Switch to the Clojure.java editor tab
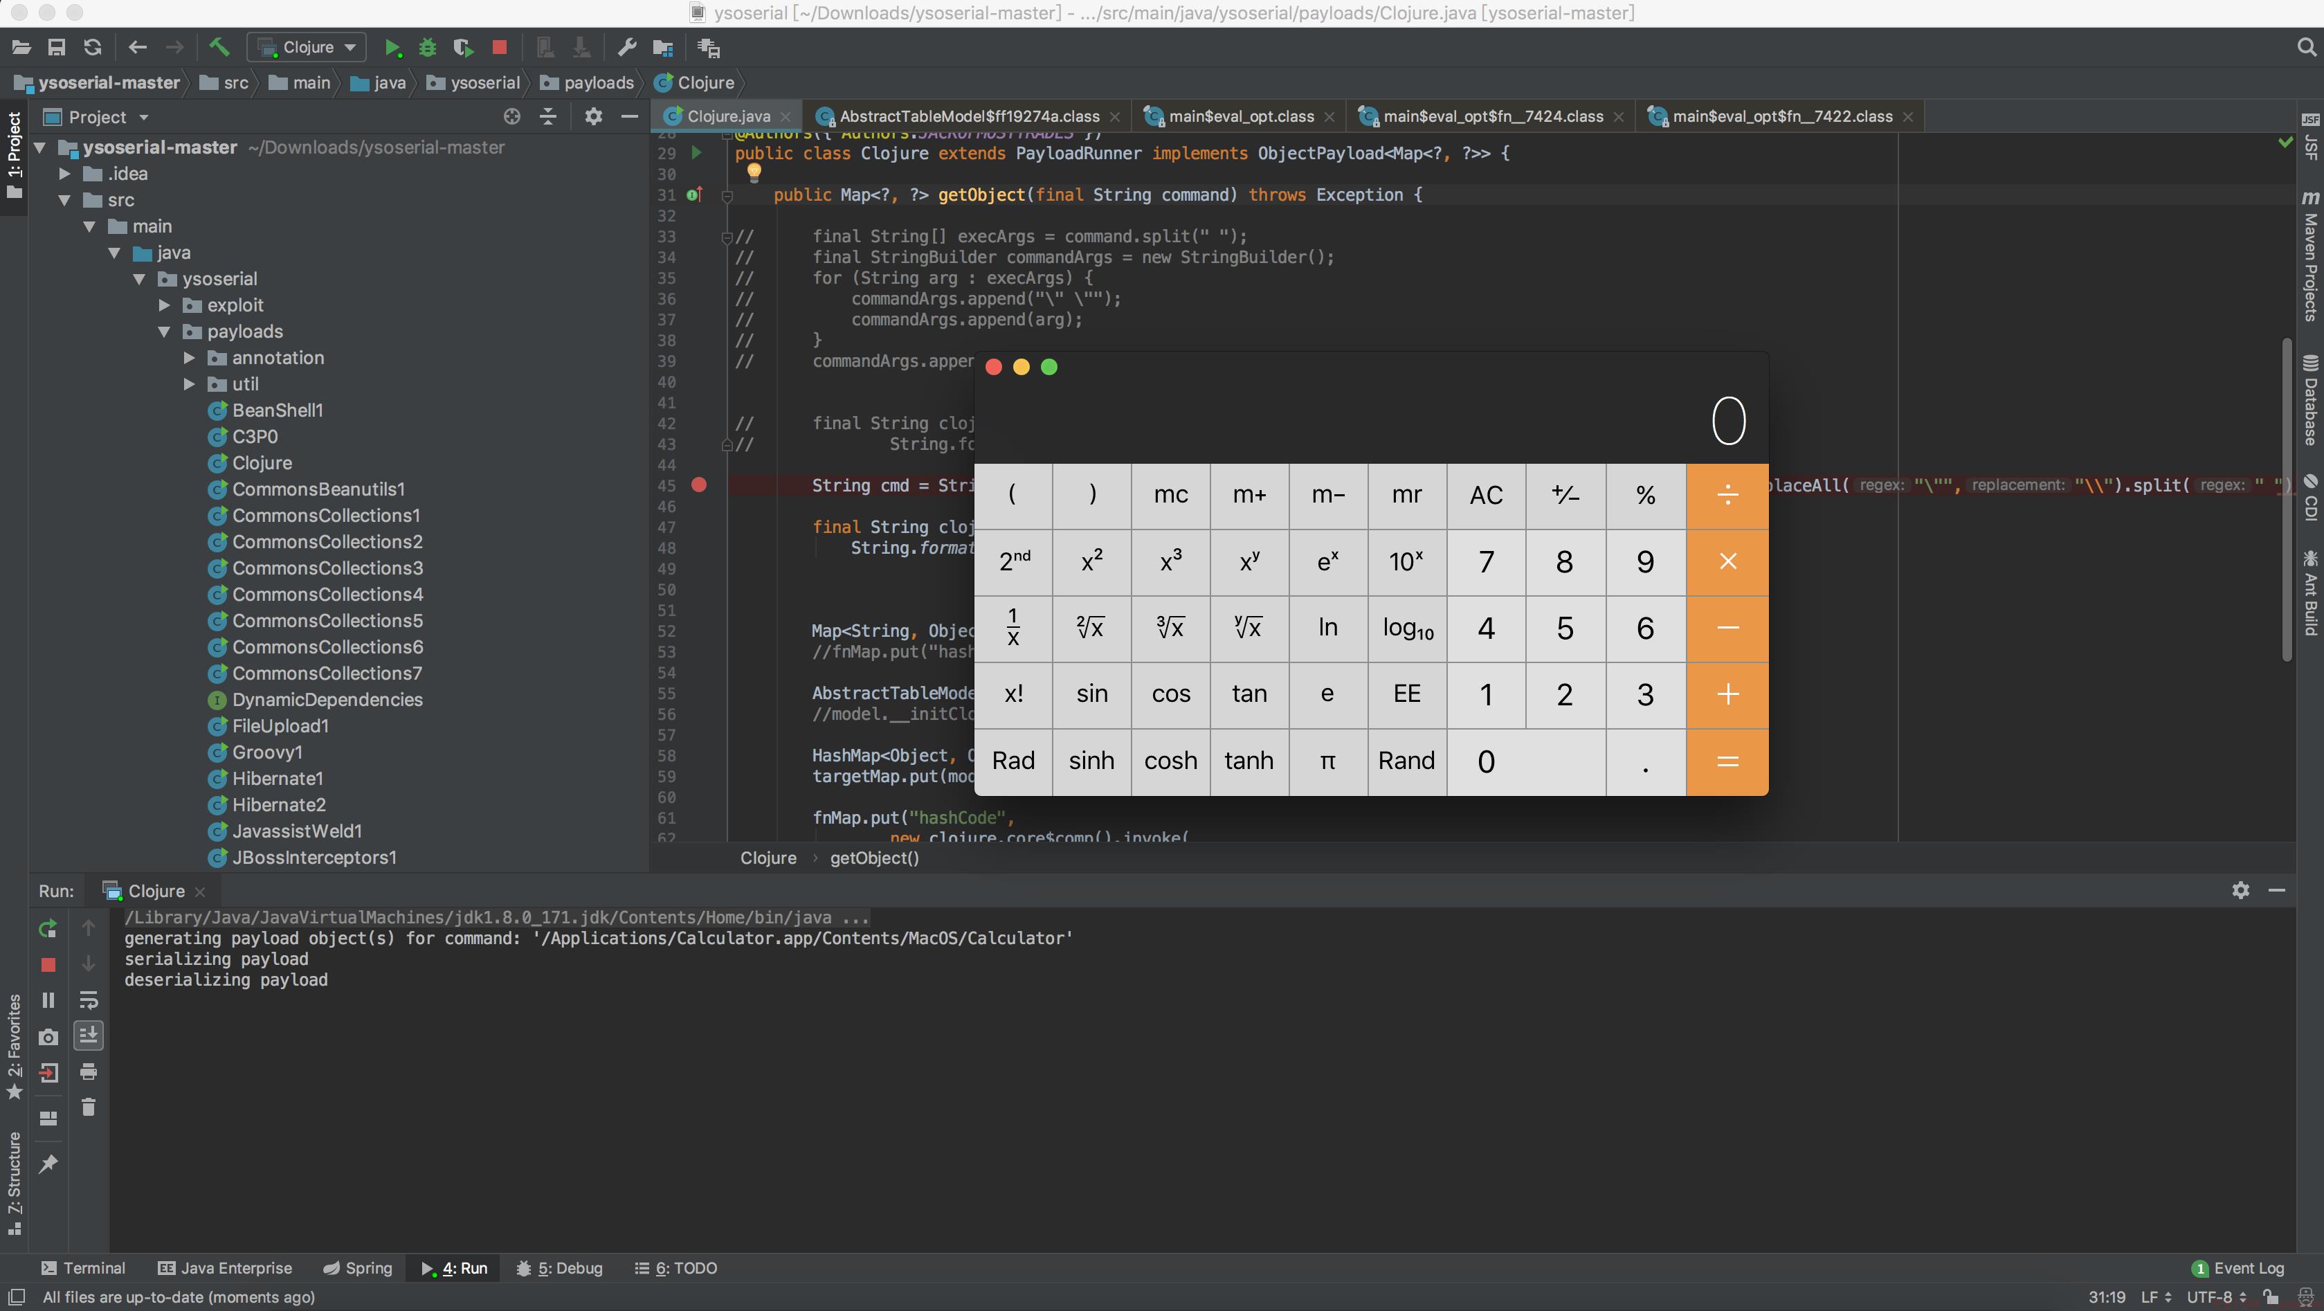 pyautogui.click(x=727, y=116)
